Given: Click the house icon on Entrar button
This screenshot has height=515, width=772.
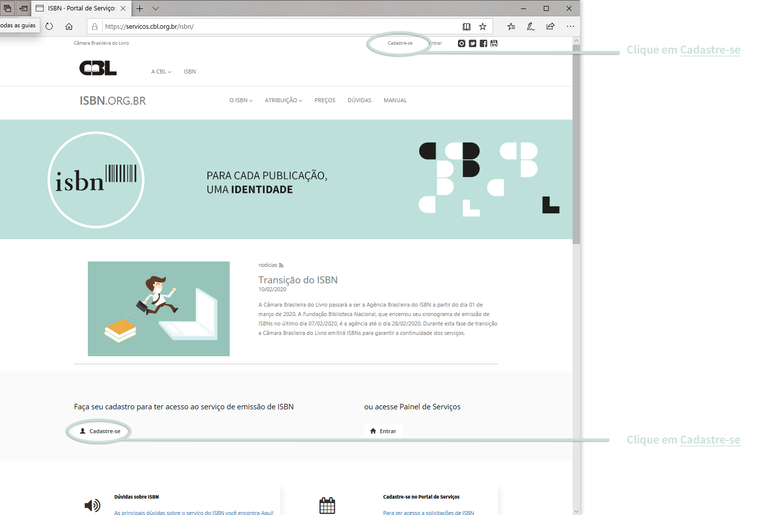Looking at the screenshot, I should coord(373,431).
